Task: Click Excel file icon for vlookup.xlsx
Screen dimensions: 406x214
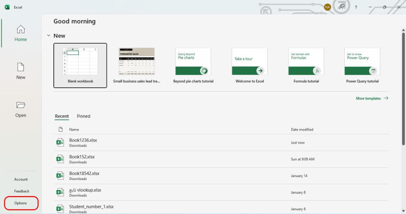Action: 60,192
